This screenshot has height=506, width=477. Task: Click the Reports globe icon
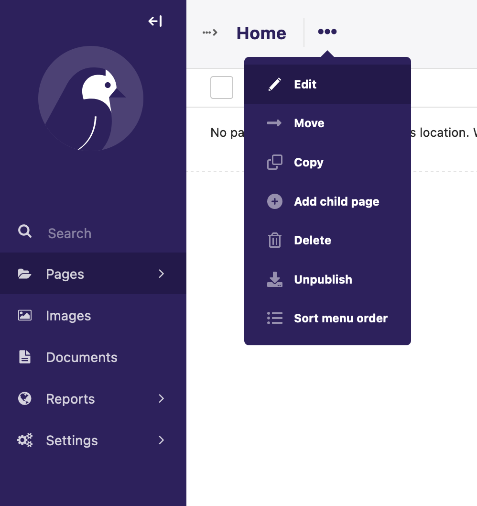[25, 398]
